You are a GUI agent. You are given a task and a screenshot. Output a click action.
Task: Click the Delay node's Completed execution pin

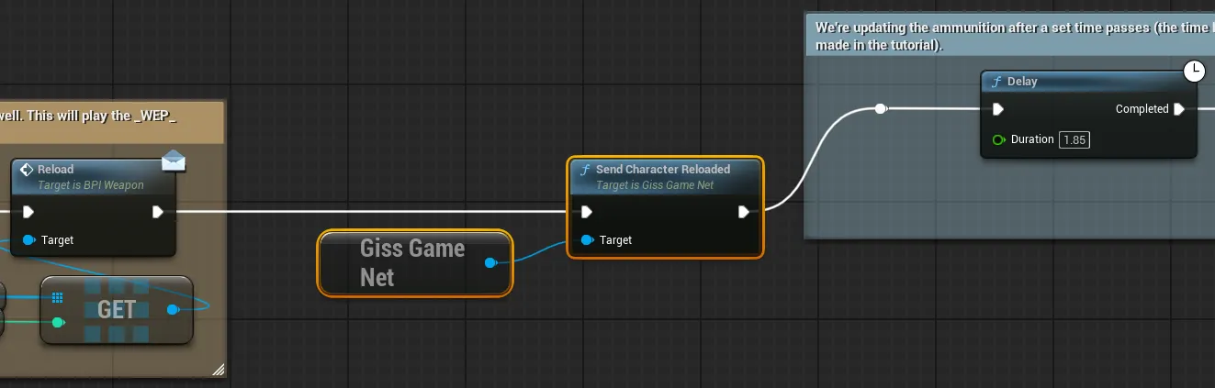coord(1179,109)
